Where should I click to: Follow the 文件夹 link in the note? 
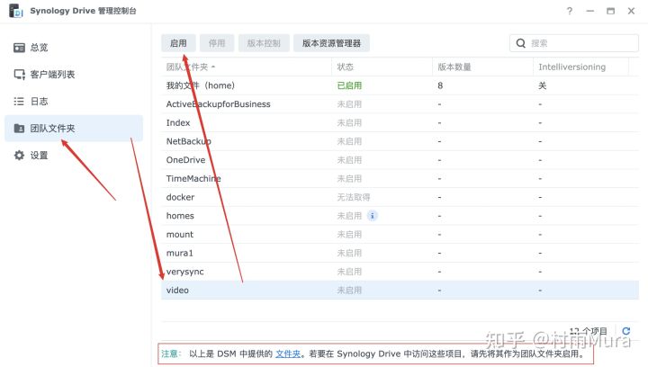(288, 354)
